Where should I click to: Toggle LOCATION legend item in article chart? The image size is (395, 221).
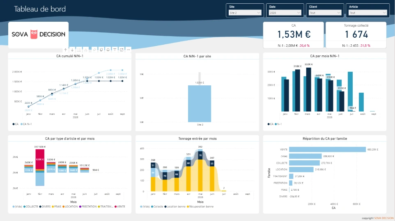[x=70, y=207]
